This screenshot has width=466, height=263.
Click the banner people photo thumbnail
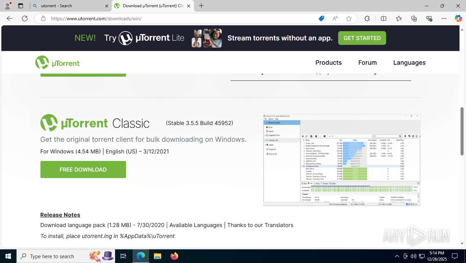click(x=207, y=38)
